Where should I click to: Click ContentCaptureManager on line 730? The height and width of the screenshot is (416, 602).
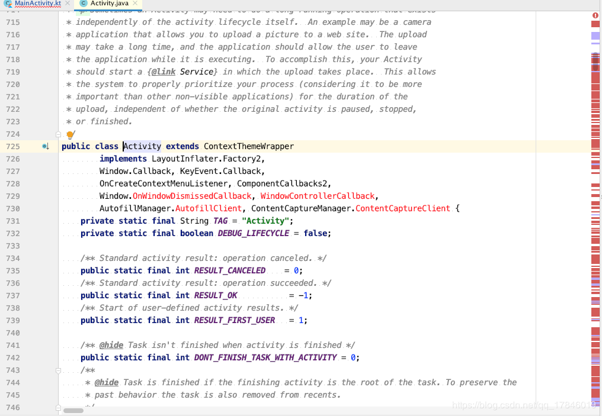[x=301, y=208]
